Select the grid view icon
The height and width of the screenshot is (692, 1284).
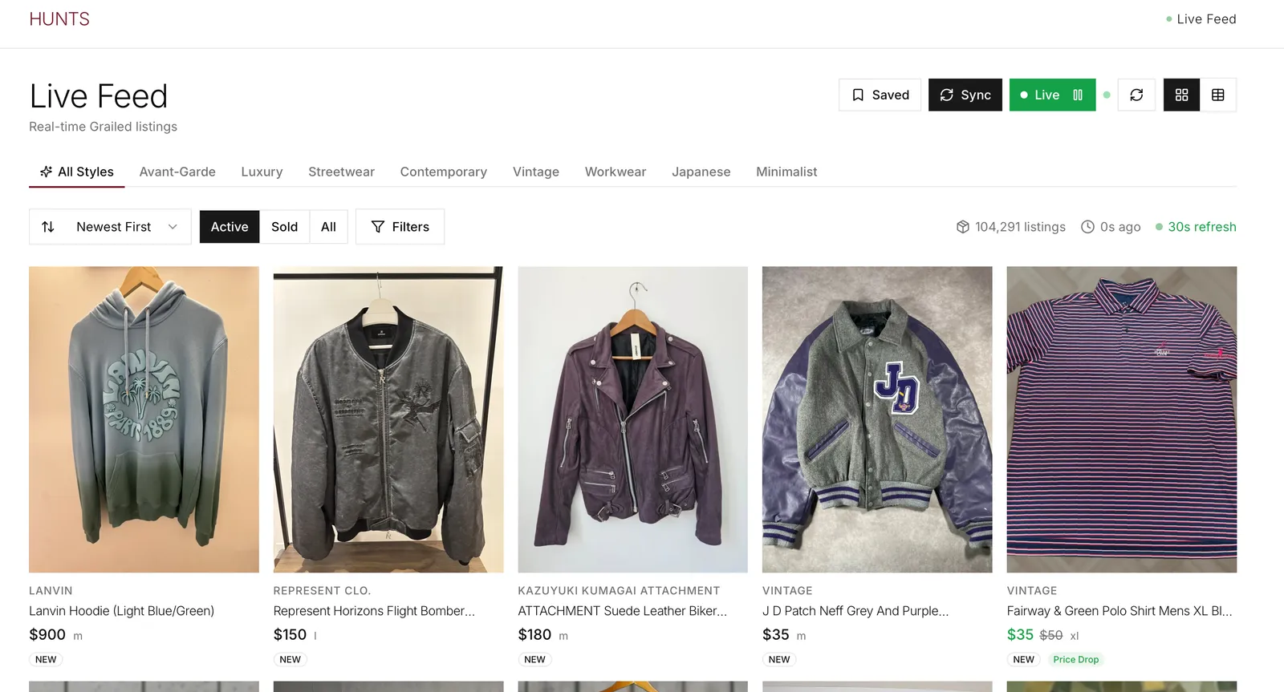1180,95
